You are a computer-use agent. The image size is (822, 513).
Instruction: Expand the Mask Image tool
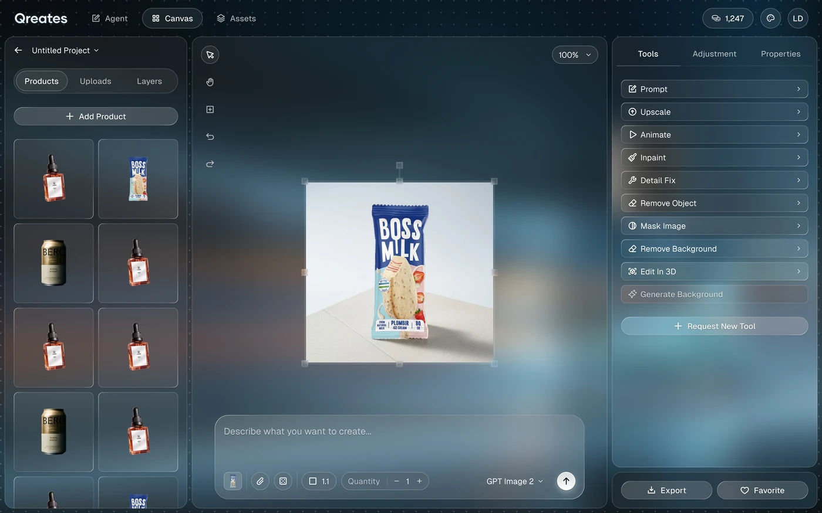click(715, 226)
